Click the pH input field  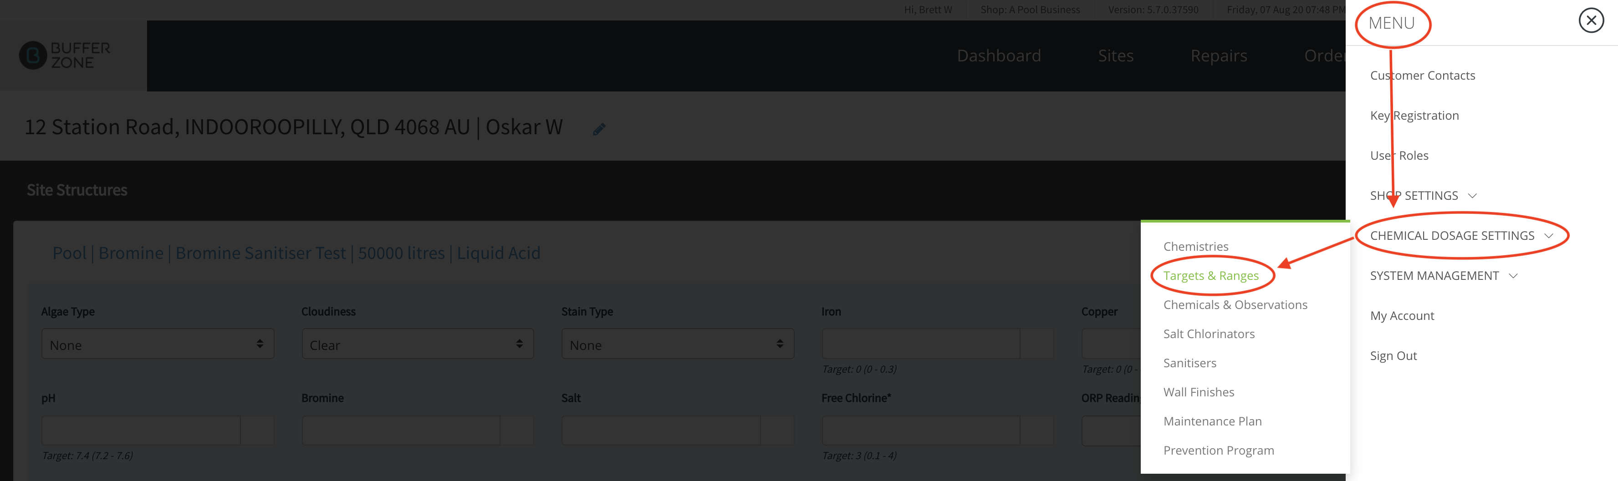coord(141,431)
